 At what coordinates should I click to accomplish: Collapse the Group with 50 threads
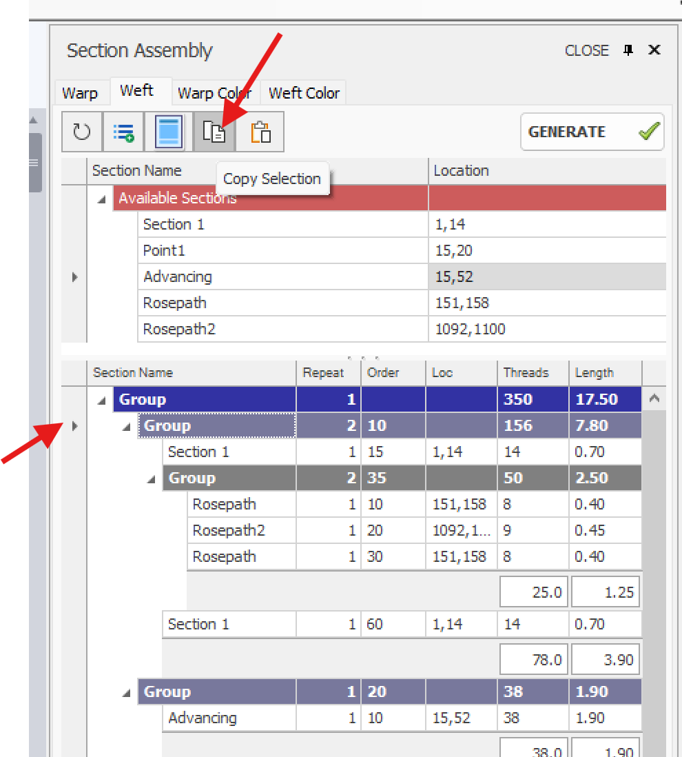coord(152,479)
